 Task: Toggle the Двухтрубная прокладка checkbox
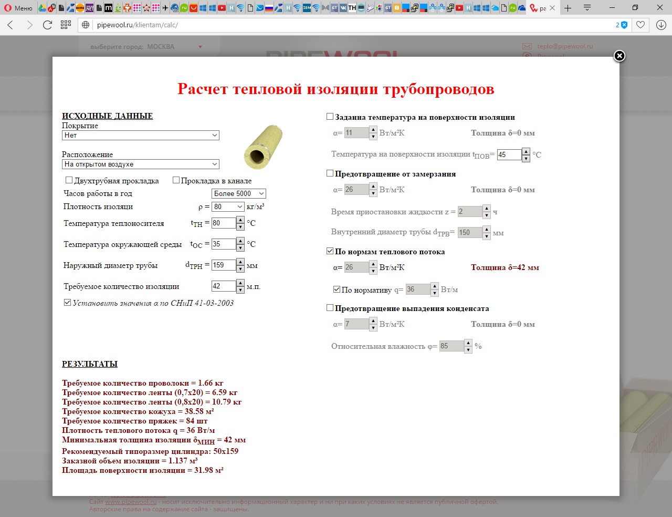pyautogui.click(x=69, y=180)
